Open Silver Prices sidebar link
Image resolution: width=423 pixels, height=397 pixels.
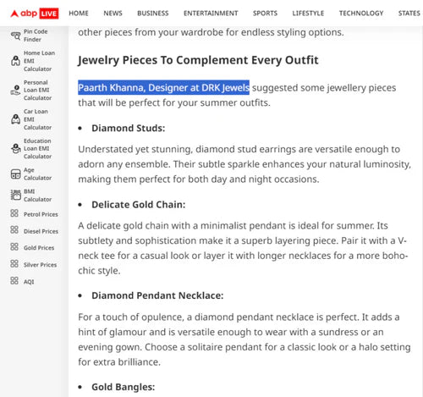tap(40, 265)
